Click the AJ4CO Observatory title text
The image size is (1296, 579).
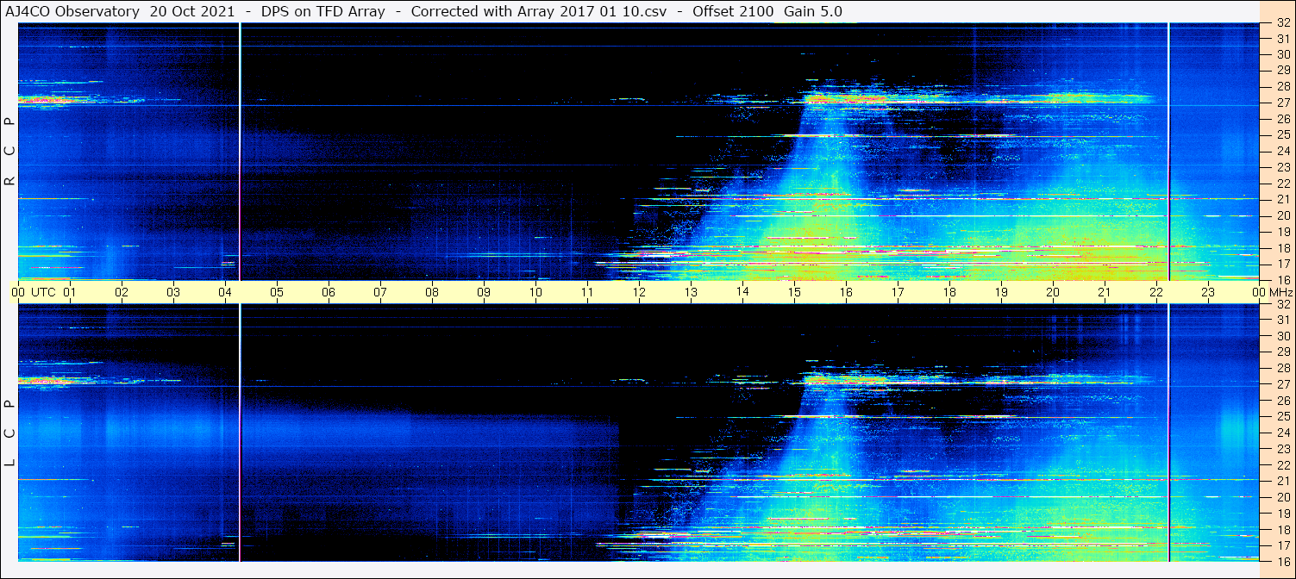click(x=72, y=11)
